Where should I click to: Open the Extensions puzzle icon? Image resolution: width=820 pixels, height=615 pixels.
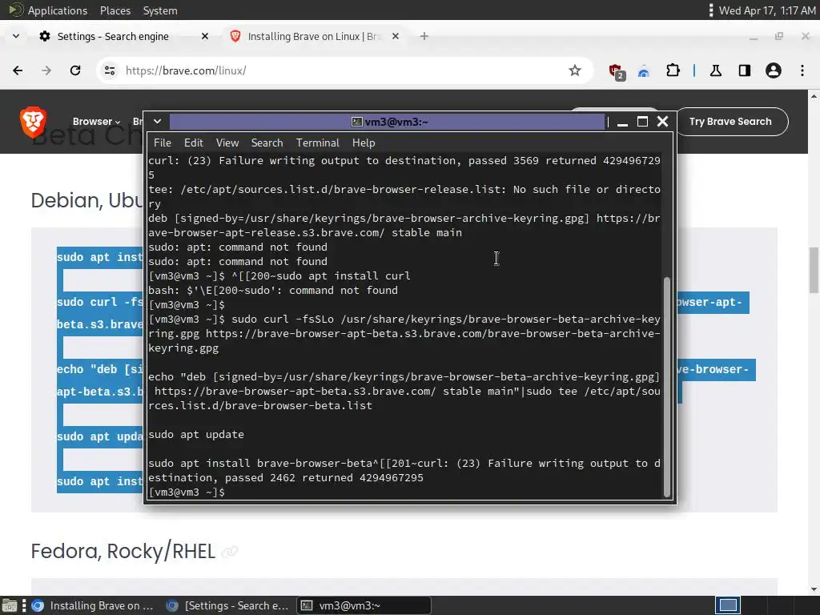(x=673, y=70)
